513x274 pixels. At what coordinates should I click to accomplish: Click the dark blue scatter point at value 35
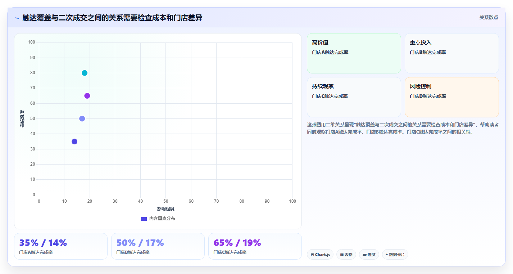(74, 142)
